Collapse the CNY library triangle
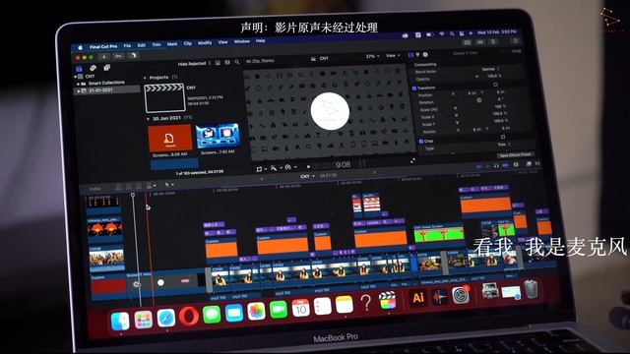Image resolution: width=630 pixels, height=354 pixels. (x=75, y=77)
